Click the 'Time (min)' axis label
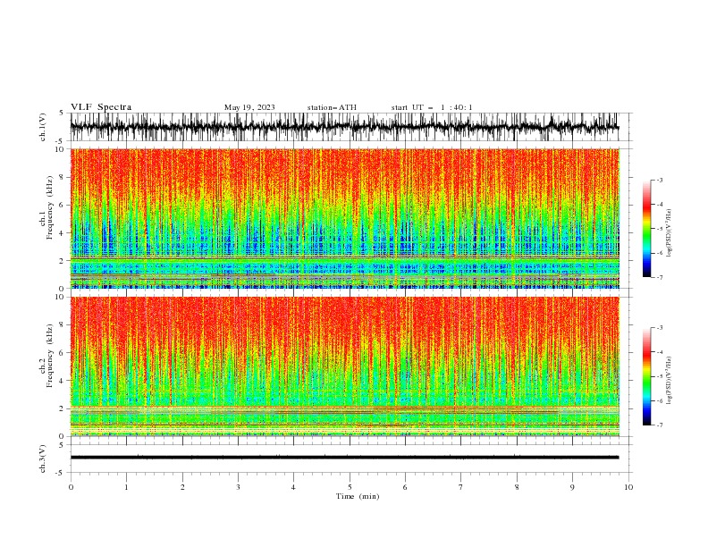The width and height of the screenshot is (708, 547). pos(358,496)
